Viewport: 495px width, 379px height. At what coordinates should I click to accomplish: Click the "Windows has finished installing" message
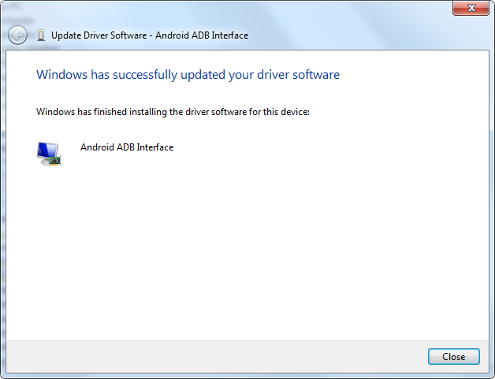click(173, 112)
